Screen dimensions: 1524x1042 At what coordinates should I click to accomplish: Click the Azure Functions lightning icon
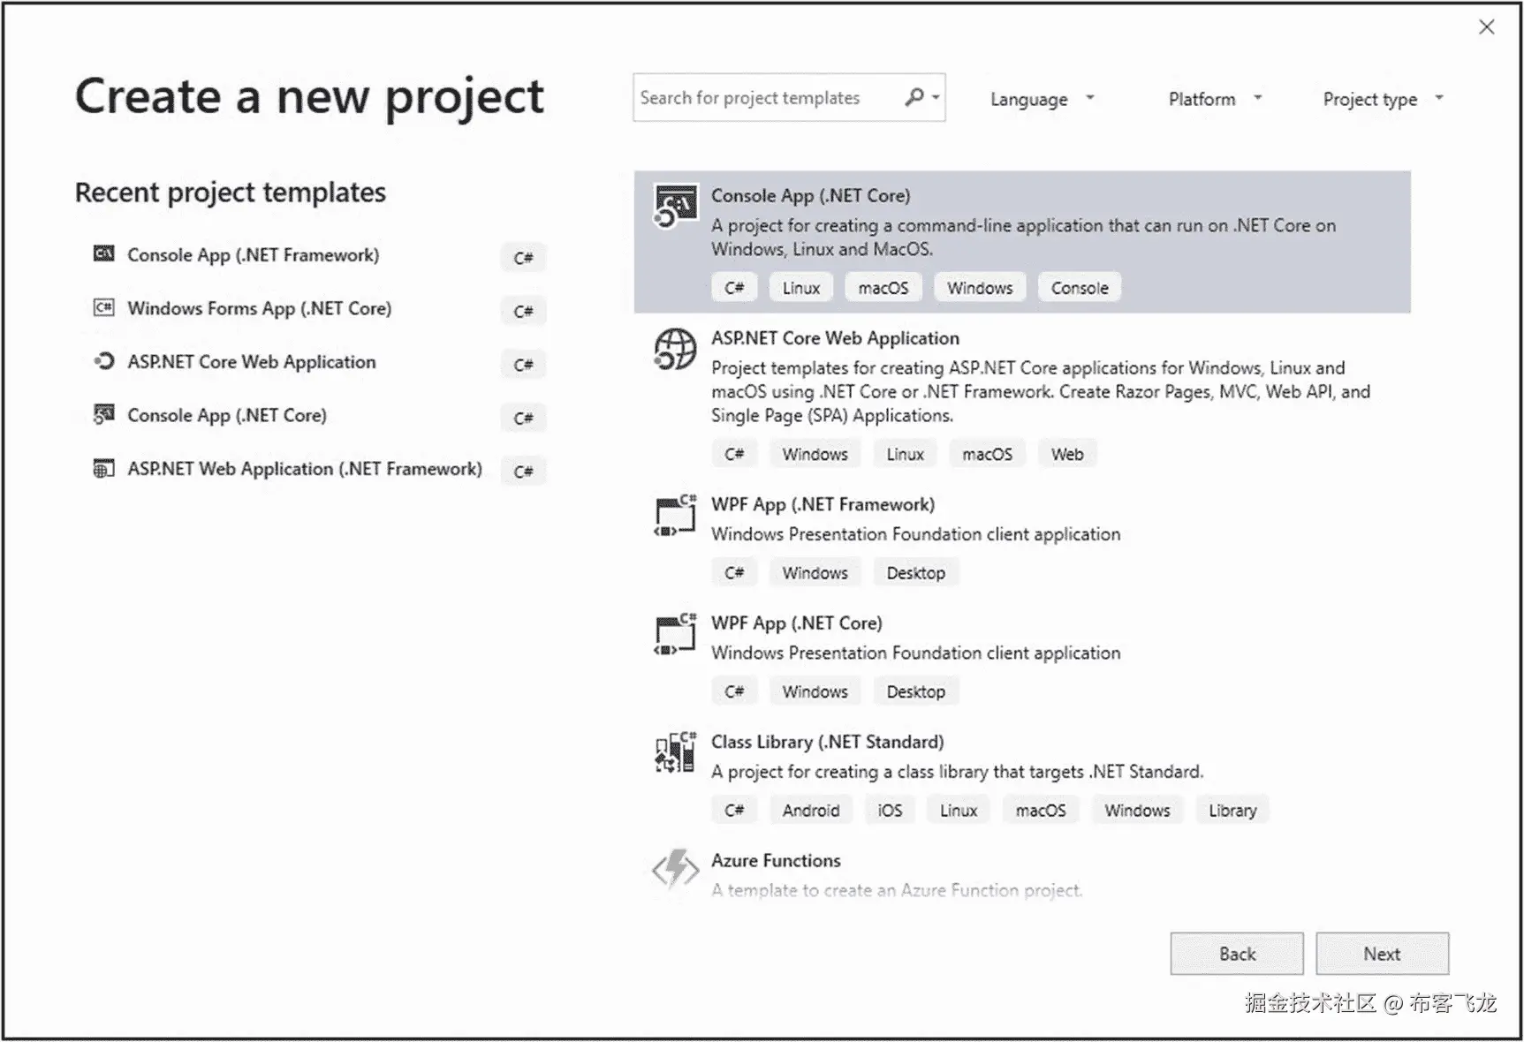pos(675,870)
